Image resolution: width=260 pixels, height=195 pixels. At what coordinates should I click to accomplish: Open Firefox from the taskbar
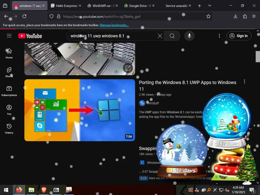(x=19, y=190)
